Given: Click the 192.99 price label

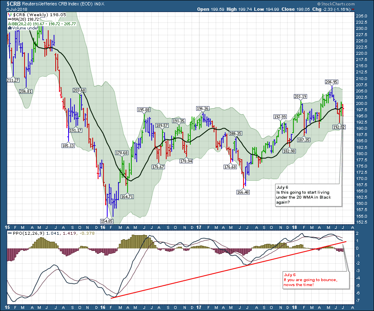Looking at the screenshot, I should [280, 117].
